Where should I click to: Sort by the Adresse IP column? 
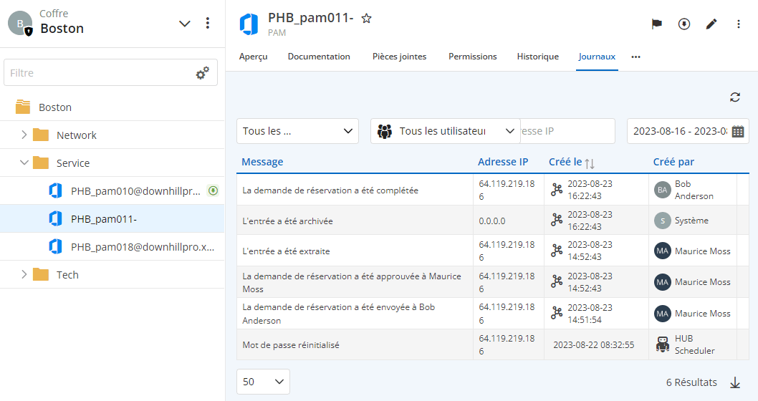[503, 162]
